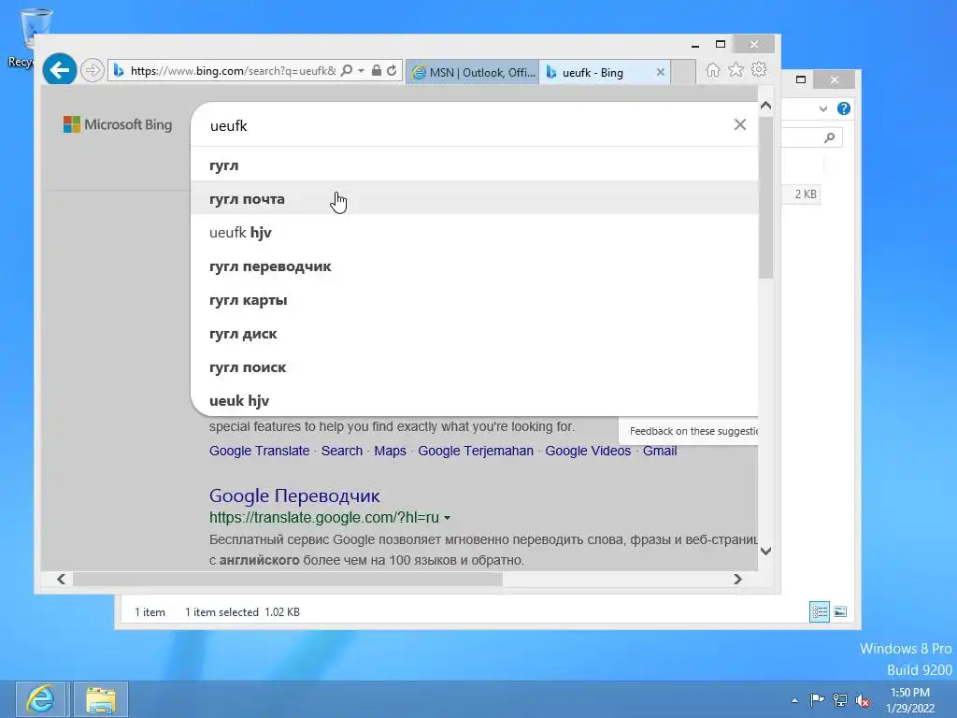Expand the ribbon chevron in Explorer window
Viewport: 957px width, 718px height.
tap(823, 108)
